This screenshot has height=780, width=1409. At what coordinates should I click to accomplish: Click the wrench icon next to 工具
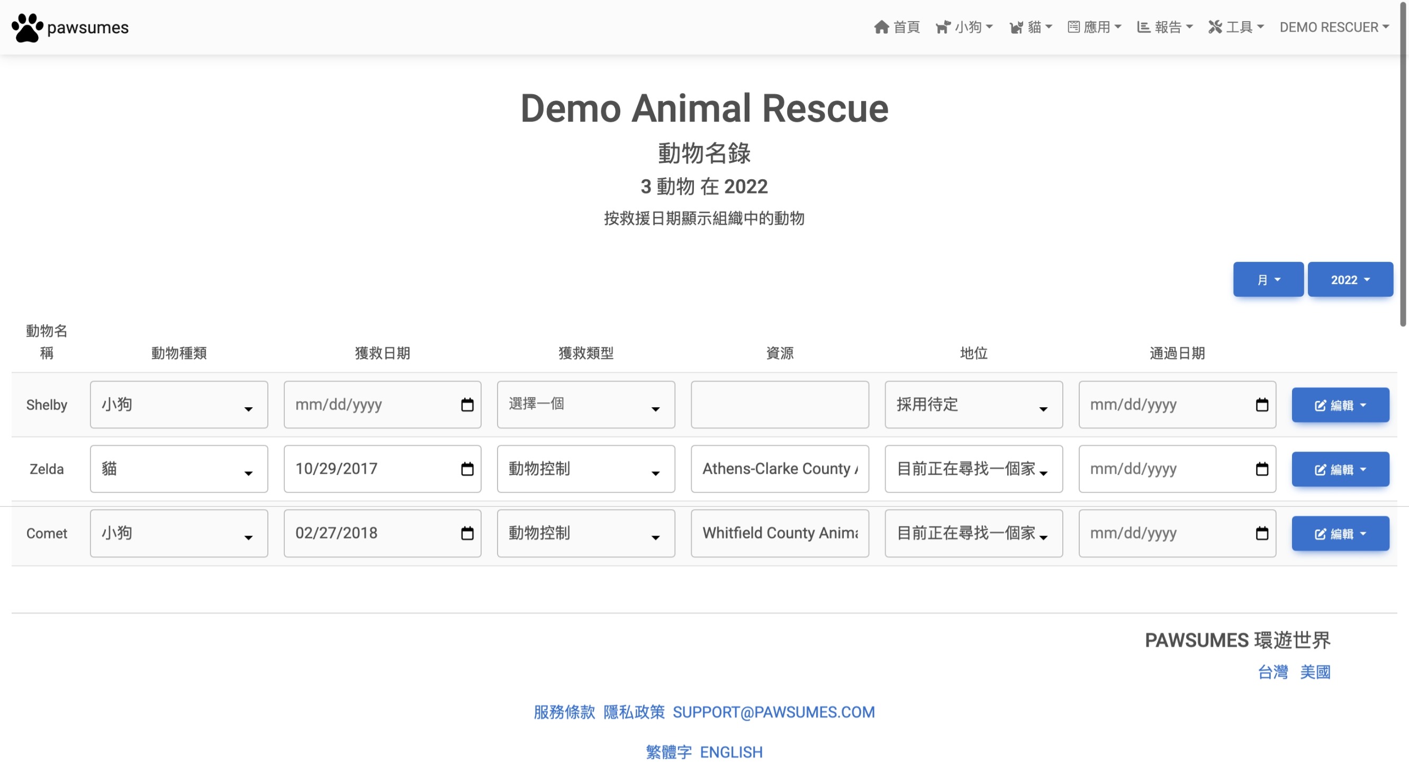click(x=1215, y=27)
